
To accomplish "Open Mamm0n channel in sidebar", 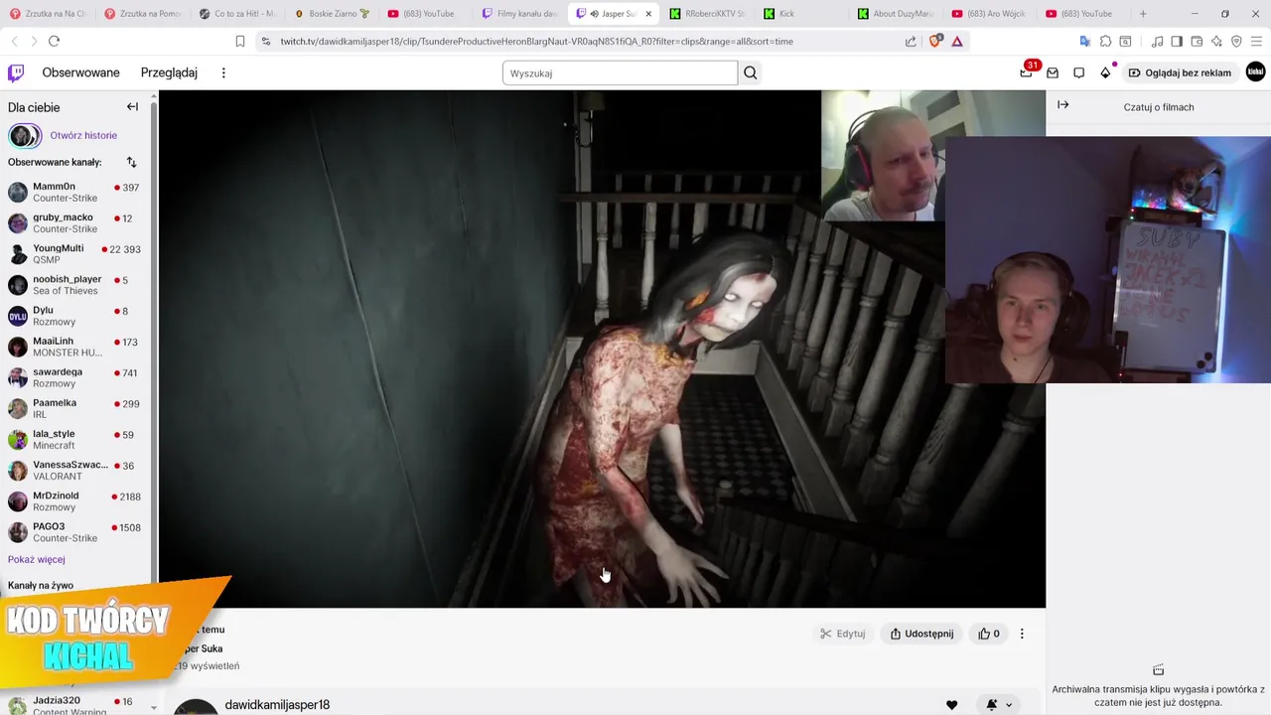I will click(74, 192).
